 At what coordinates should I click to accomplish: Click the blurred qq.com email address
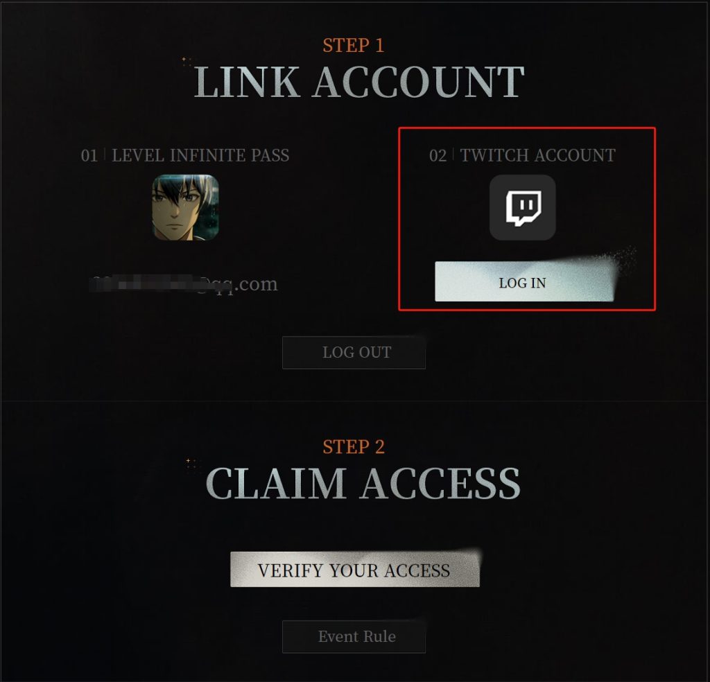click(x=184, y=284)
